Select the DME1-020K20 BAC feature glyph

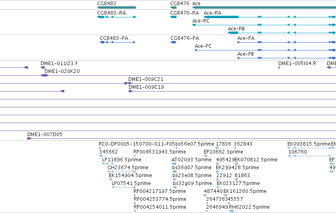[45, 75]
